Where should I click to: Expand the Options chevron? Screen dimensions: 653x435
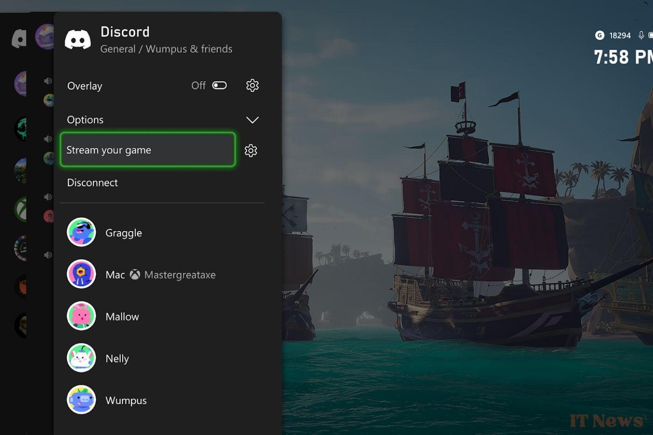[252, 120]
